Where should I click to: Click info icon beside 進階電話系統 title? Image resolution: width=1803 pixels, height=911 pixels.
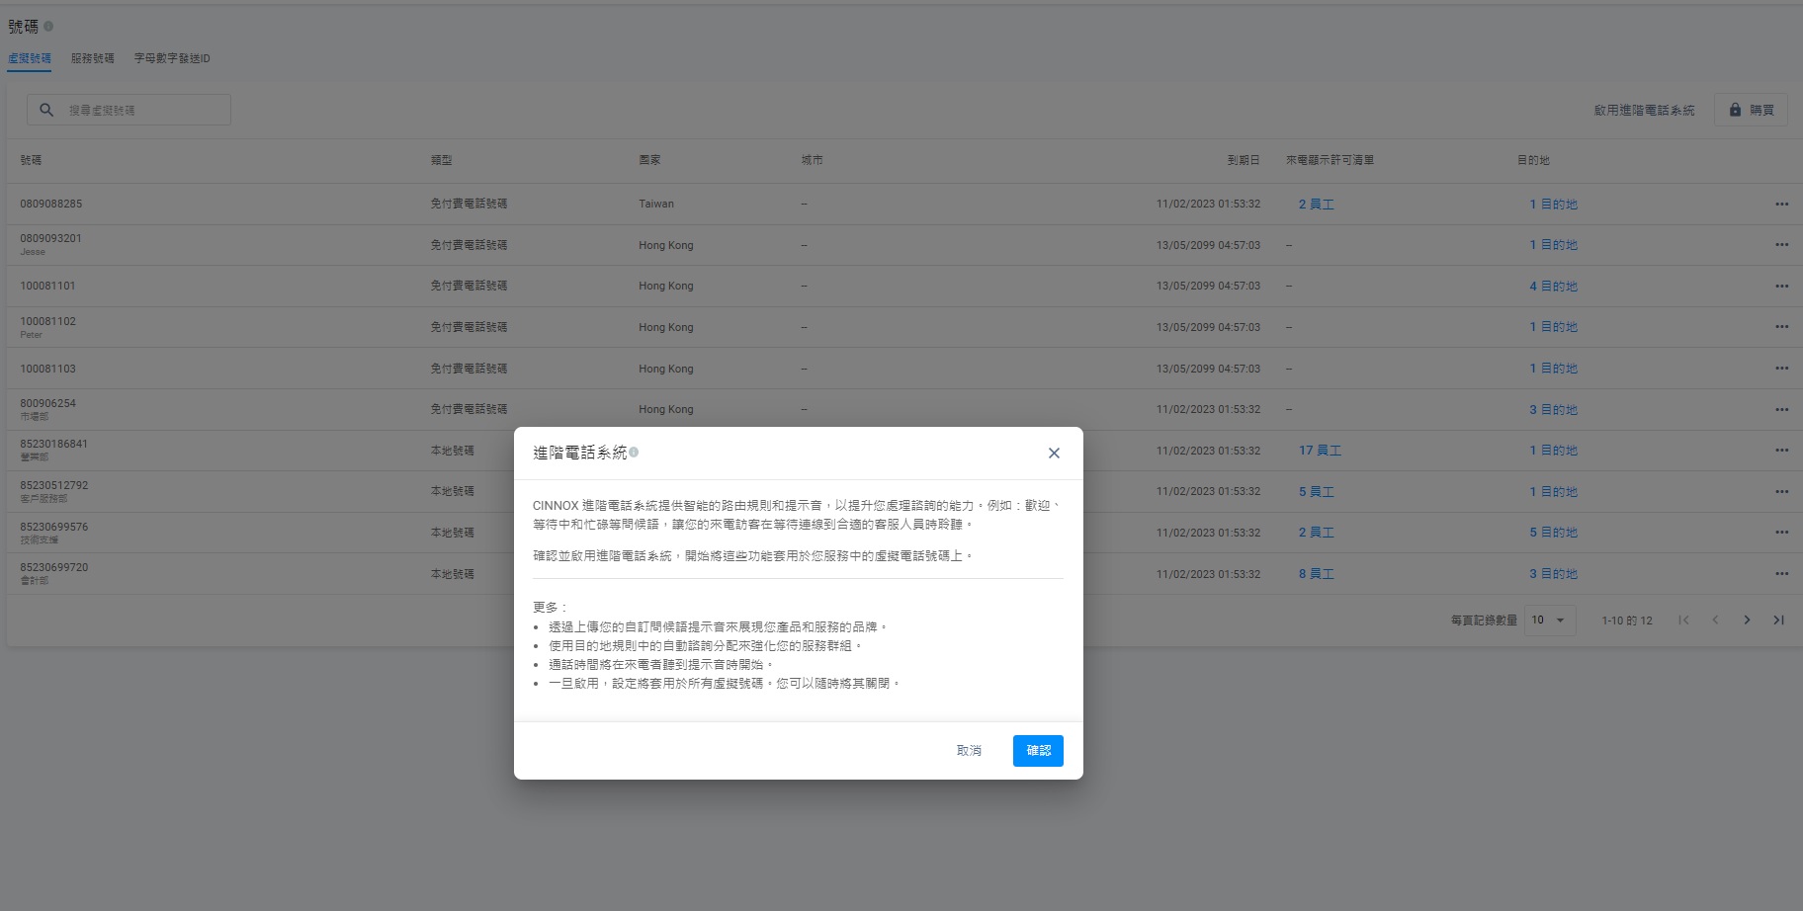[634, 453]
